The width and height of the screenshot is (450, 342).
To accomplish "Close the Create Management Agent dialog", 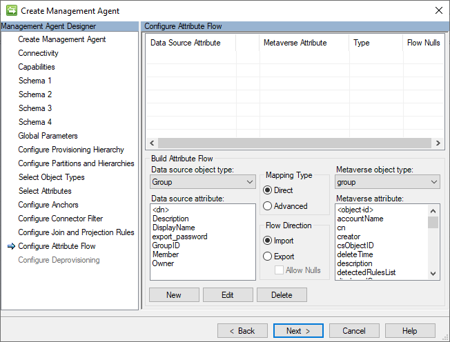I will pos(438,10).
